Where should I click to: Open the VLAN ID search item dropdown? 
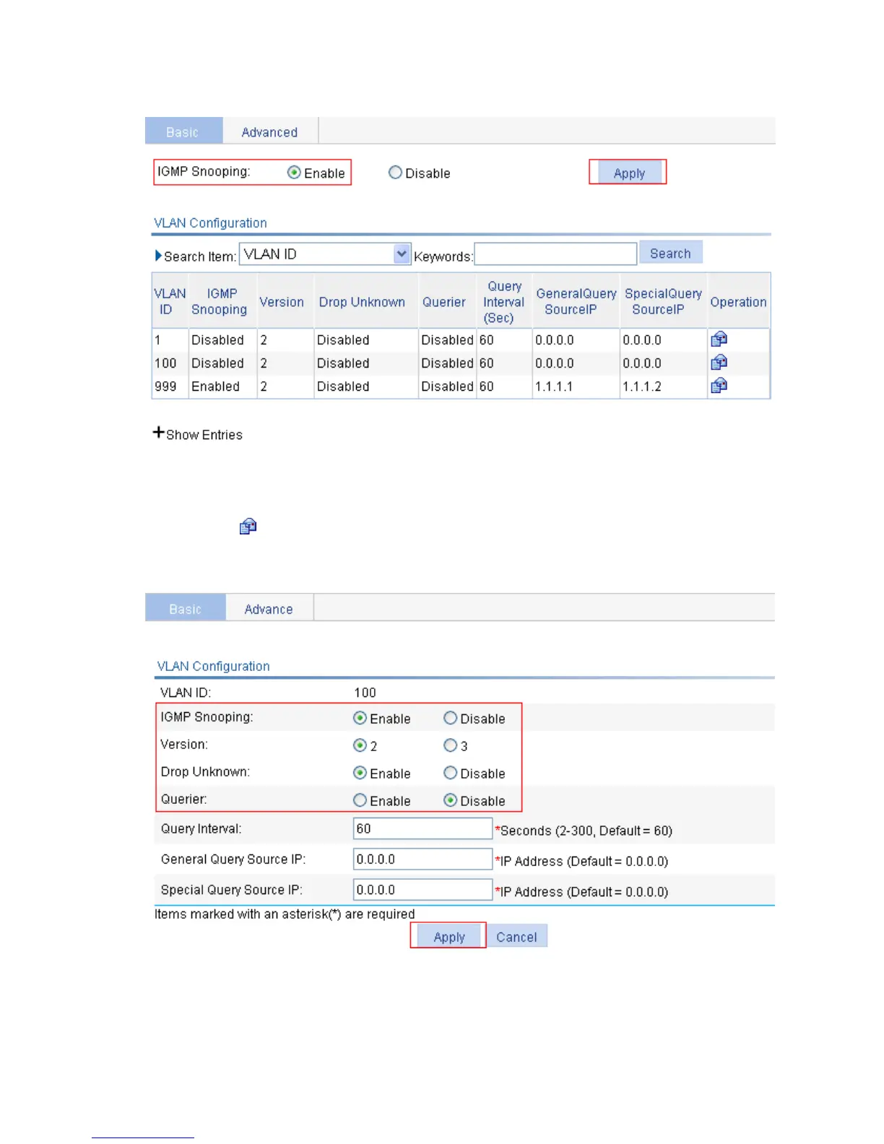[325, 254]
